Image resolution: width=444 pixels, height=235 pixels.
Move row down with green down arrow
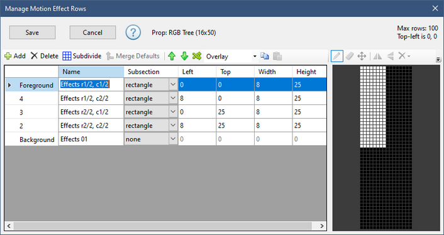point(184,56)
